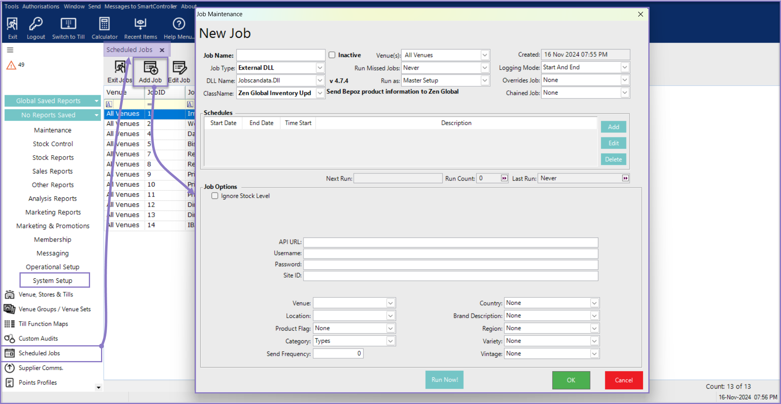Click the green OK button
This screenshot has width=781, height=404.
pyautogui.click(x=571, y=380)
